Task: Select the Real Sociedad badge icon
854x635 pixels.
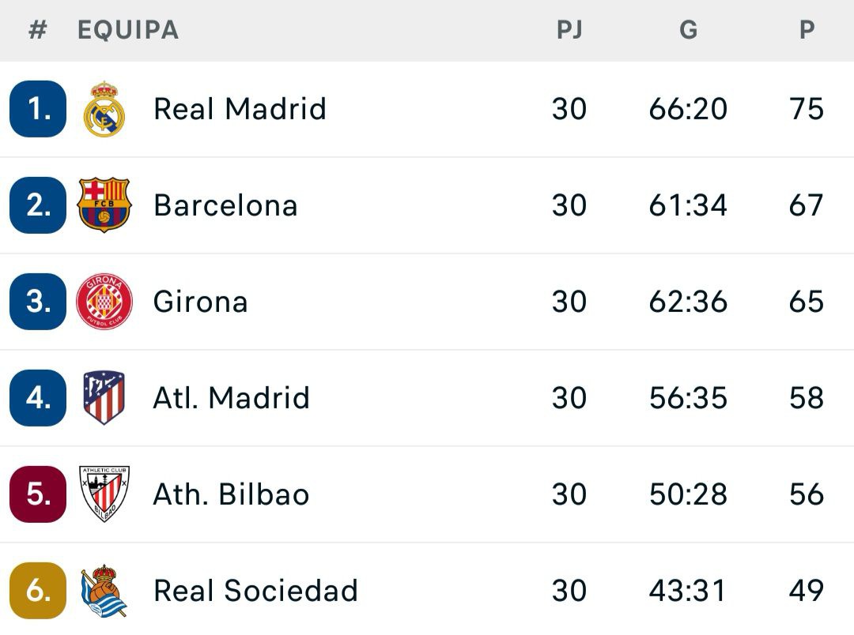Action: (103, 590)
